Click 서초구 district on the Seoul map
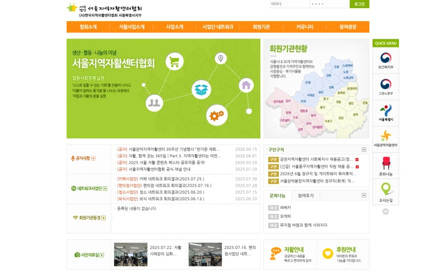The width and height of the screenshot is (436, 272). pos(329,121)
